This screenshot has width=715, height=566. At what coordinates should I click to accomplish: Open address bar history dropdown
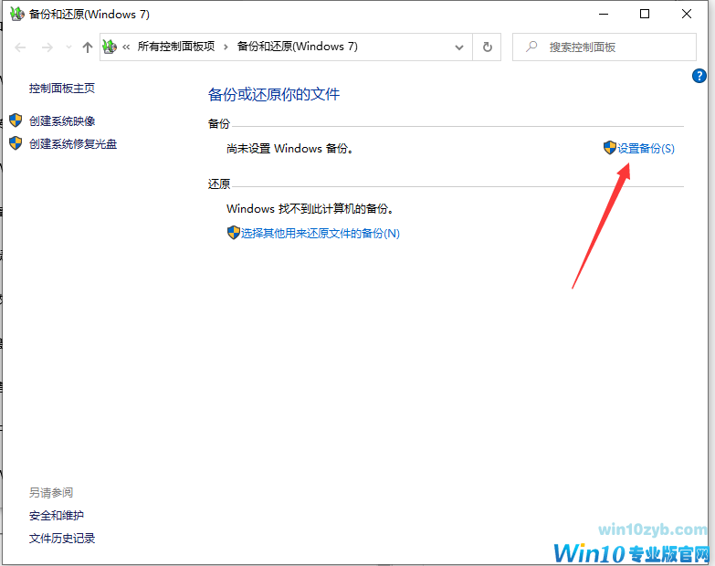pyautogui.click(x=459, y=47)
